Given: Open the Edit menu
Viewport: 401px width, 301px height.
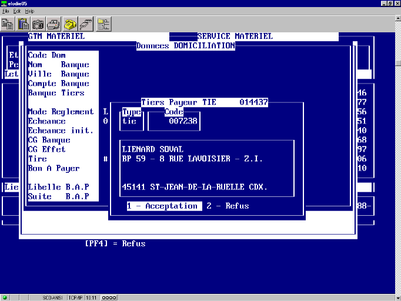Looking at the screenshot, I should coord(17,11).
